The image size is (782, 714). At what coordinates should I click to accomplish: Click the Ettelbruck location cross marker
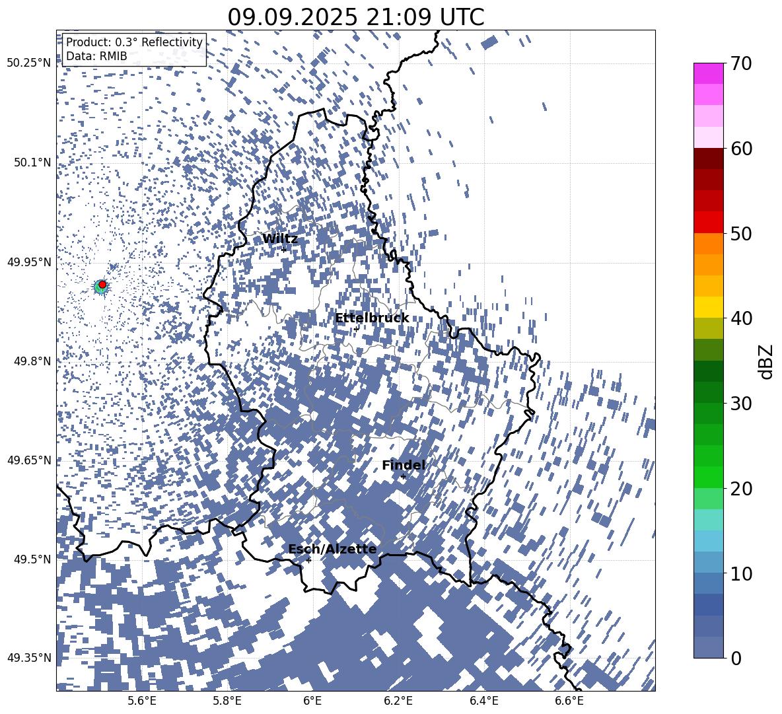pos(356,329)
